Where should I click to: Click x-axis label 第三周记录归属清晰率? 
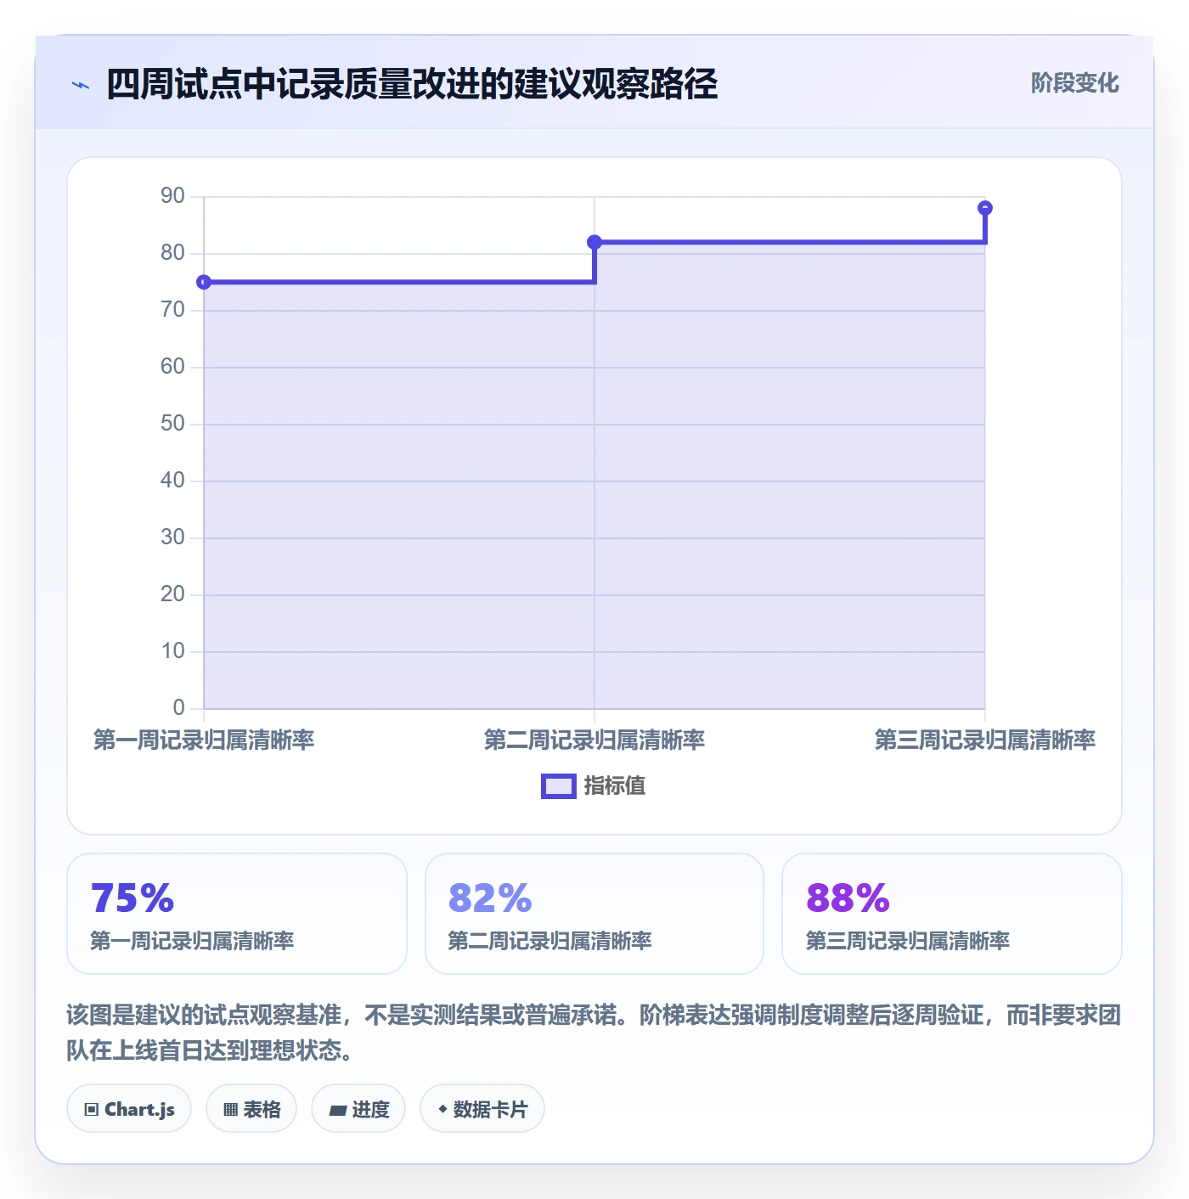(x=985, y=740)
